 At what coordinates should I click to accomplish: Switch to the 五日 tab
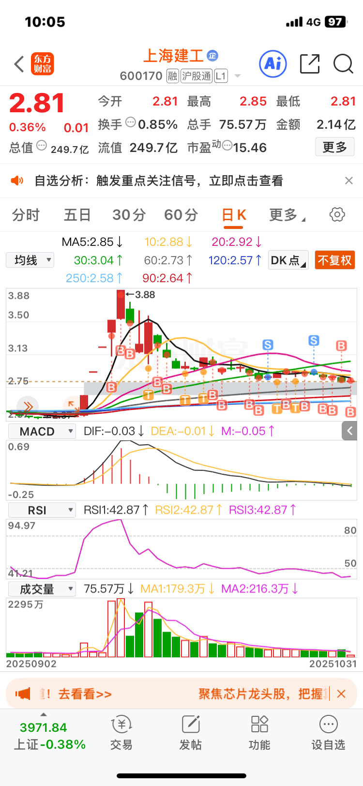point(77,215)
